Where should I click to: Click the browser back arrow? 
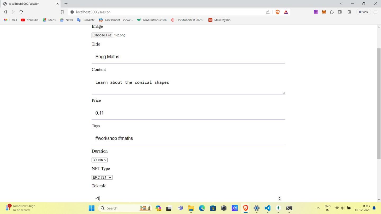(5, 12)
